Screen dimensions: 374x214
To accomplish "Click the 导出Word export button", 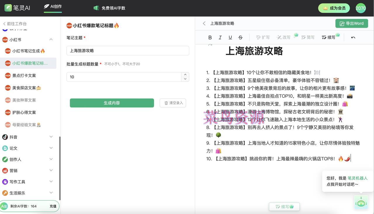I will [352, 23].
